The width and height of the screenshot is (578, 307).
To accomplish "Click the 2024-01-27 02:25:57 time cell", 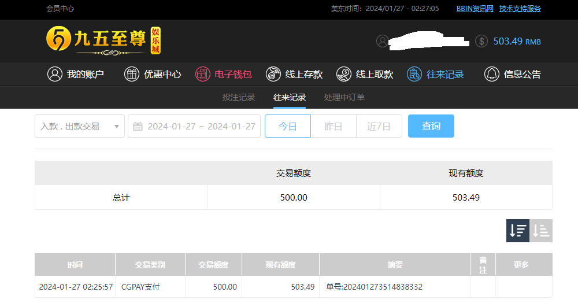I will 76,287.
